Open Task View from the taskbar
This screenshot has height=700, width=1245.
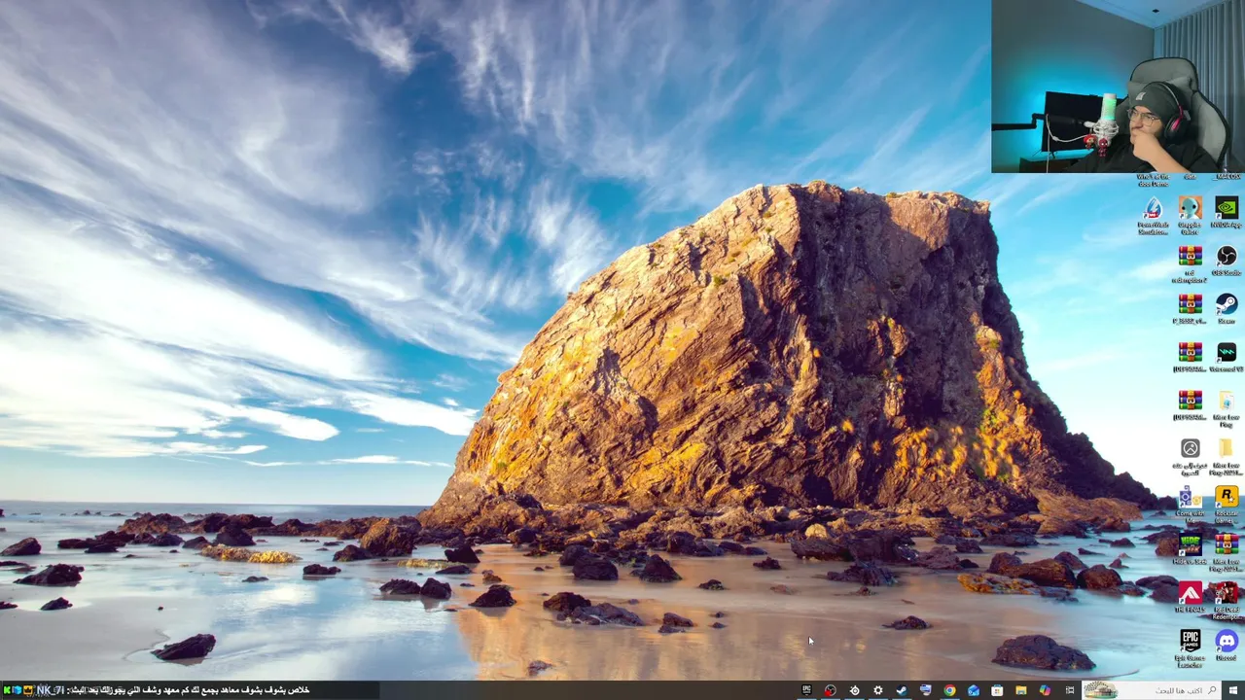point(1069,690)
